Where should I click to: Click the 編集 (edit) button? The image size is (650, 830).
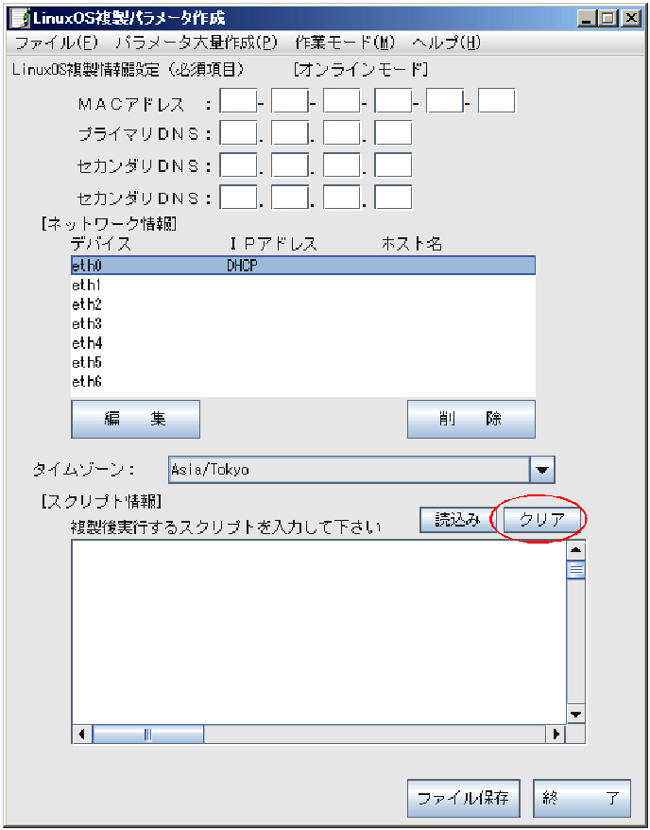click(x=135, y=419)
